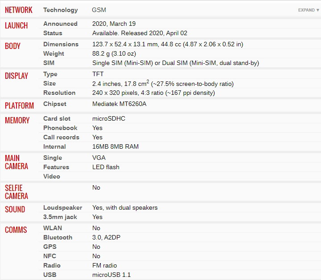Image resolution: width=321 pixels, height=280 pixels.
Task: Click the Announced label in Launch
Action: [60, 24]
